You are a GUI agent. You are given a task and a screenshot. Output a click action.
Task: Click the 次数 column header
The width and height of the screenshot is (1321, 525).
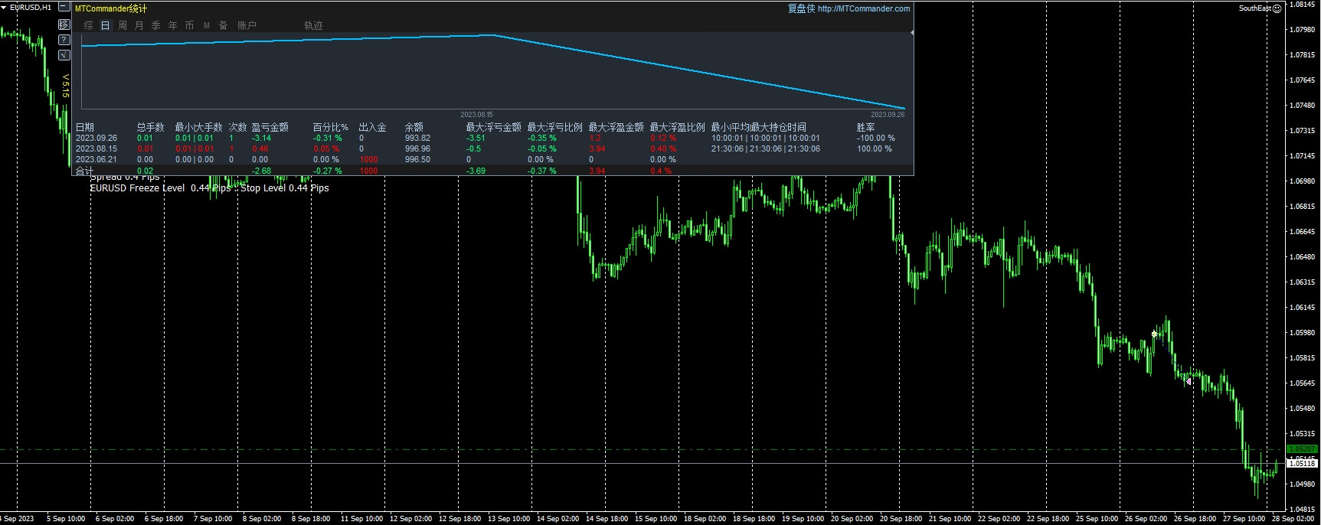point(238,127)
